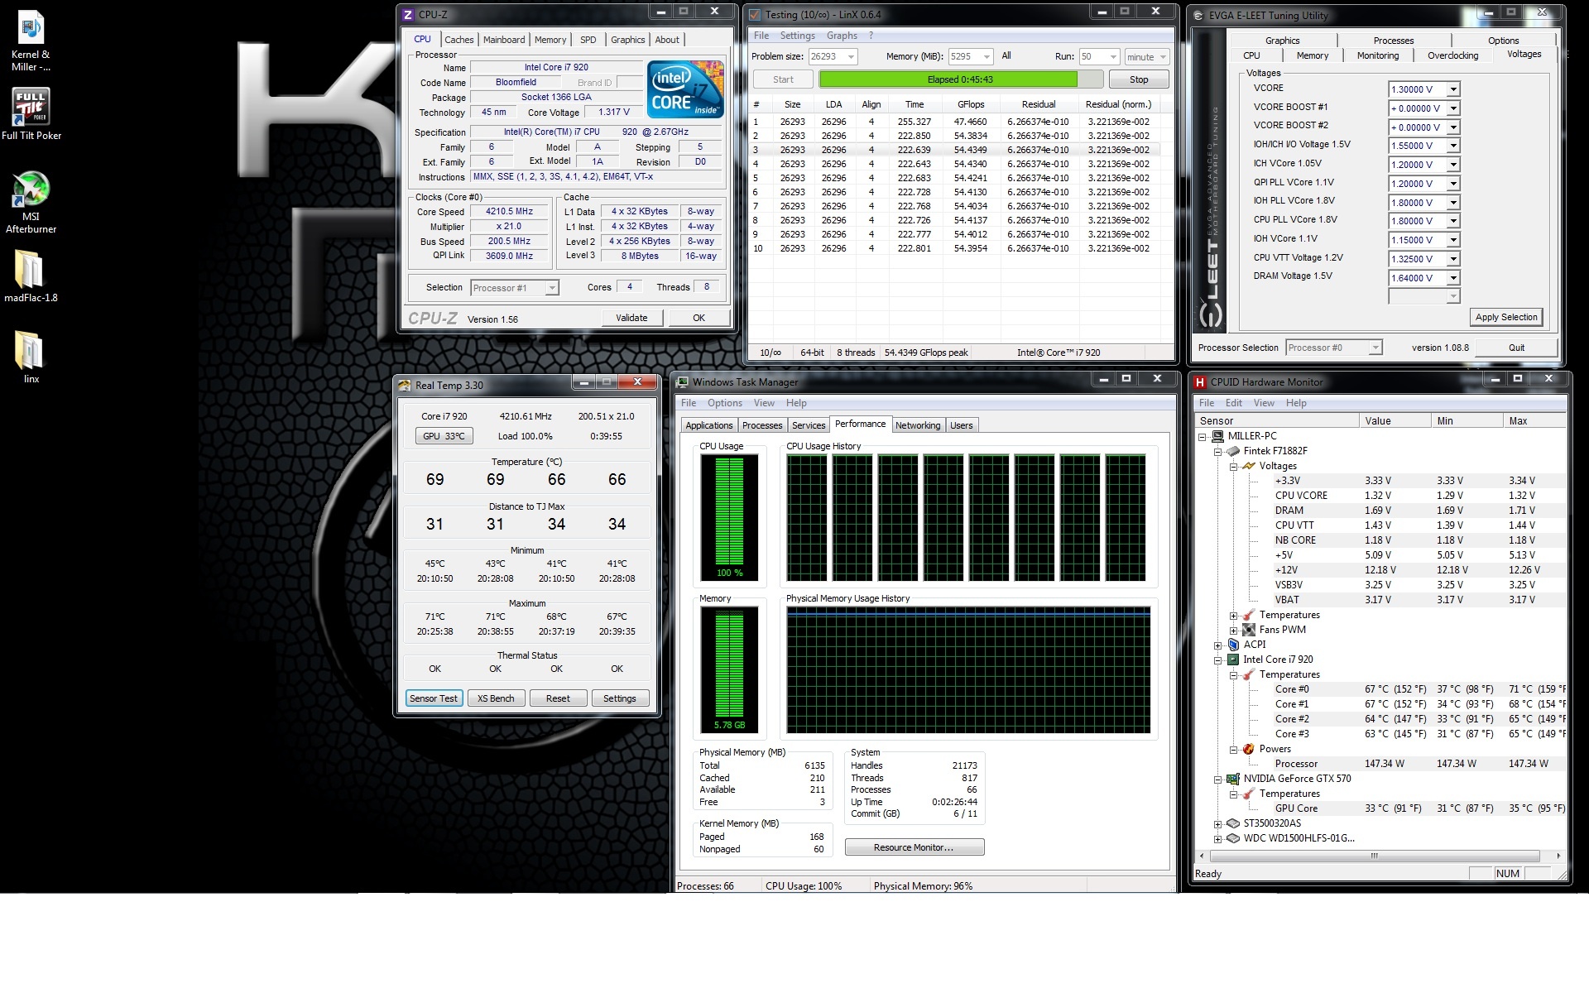Click HWMonitor red H title icon
This screenshot has height=993, width=1589.
1199,381
